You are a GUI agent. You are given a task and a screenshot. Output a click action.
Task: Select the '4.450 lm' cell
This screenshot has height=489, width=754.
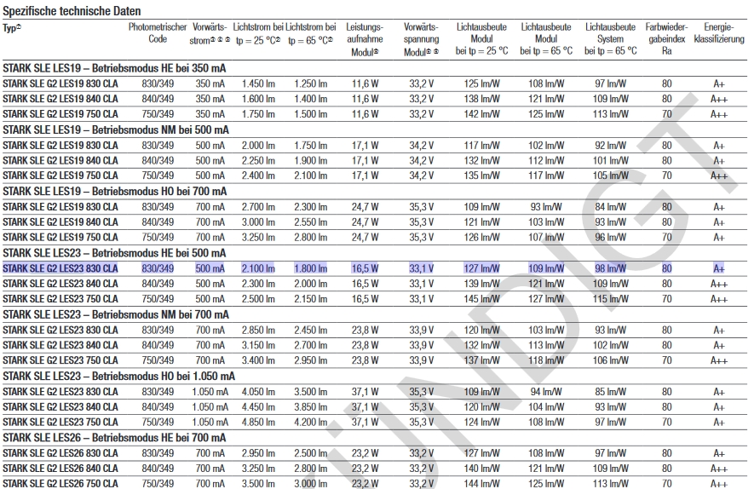tap(258, 406)
